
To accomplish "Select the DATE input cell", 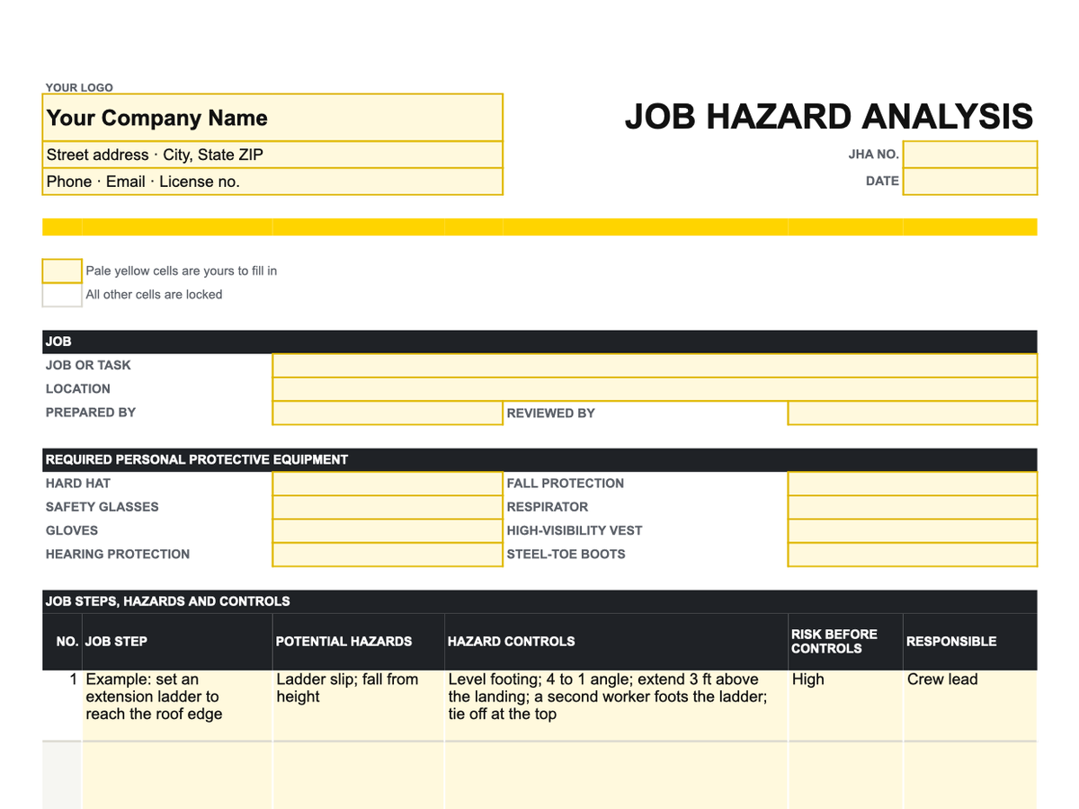I will pyautogui.click(x=970, y=181).
